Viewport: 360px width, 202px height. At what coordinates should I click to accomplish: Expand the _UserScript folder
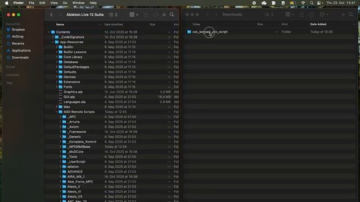tap(60, 162)
